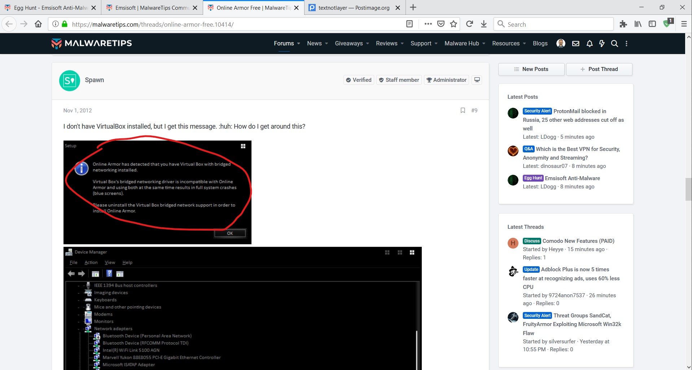
Task: Click the New Posts button
Action: (531, 69)
